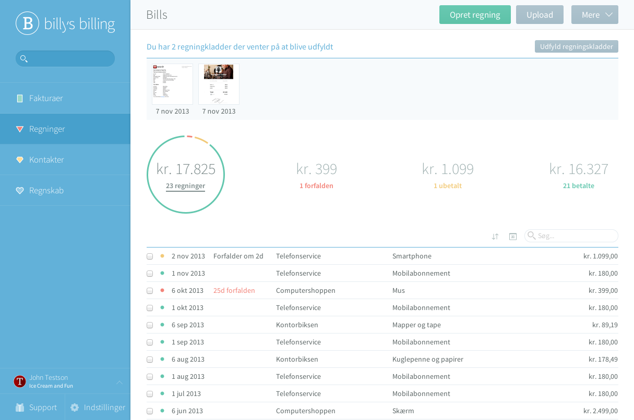Click the circular bills total chart
The width and height of the screenshot is (634, 420).
coord(186,175)
